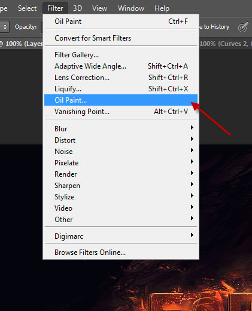This screenshot has width=252, height=311.
Task: Open the 3D menu
Action: point(77,8)
